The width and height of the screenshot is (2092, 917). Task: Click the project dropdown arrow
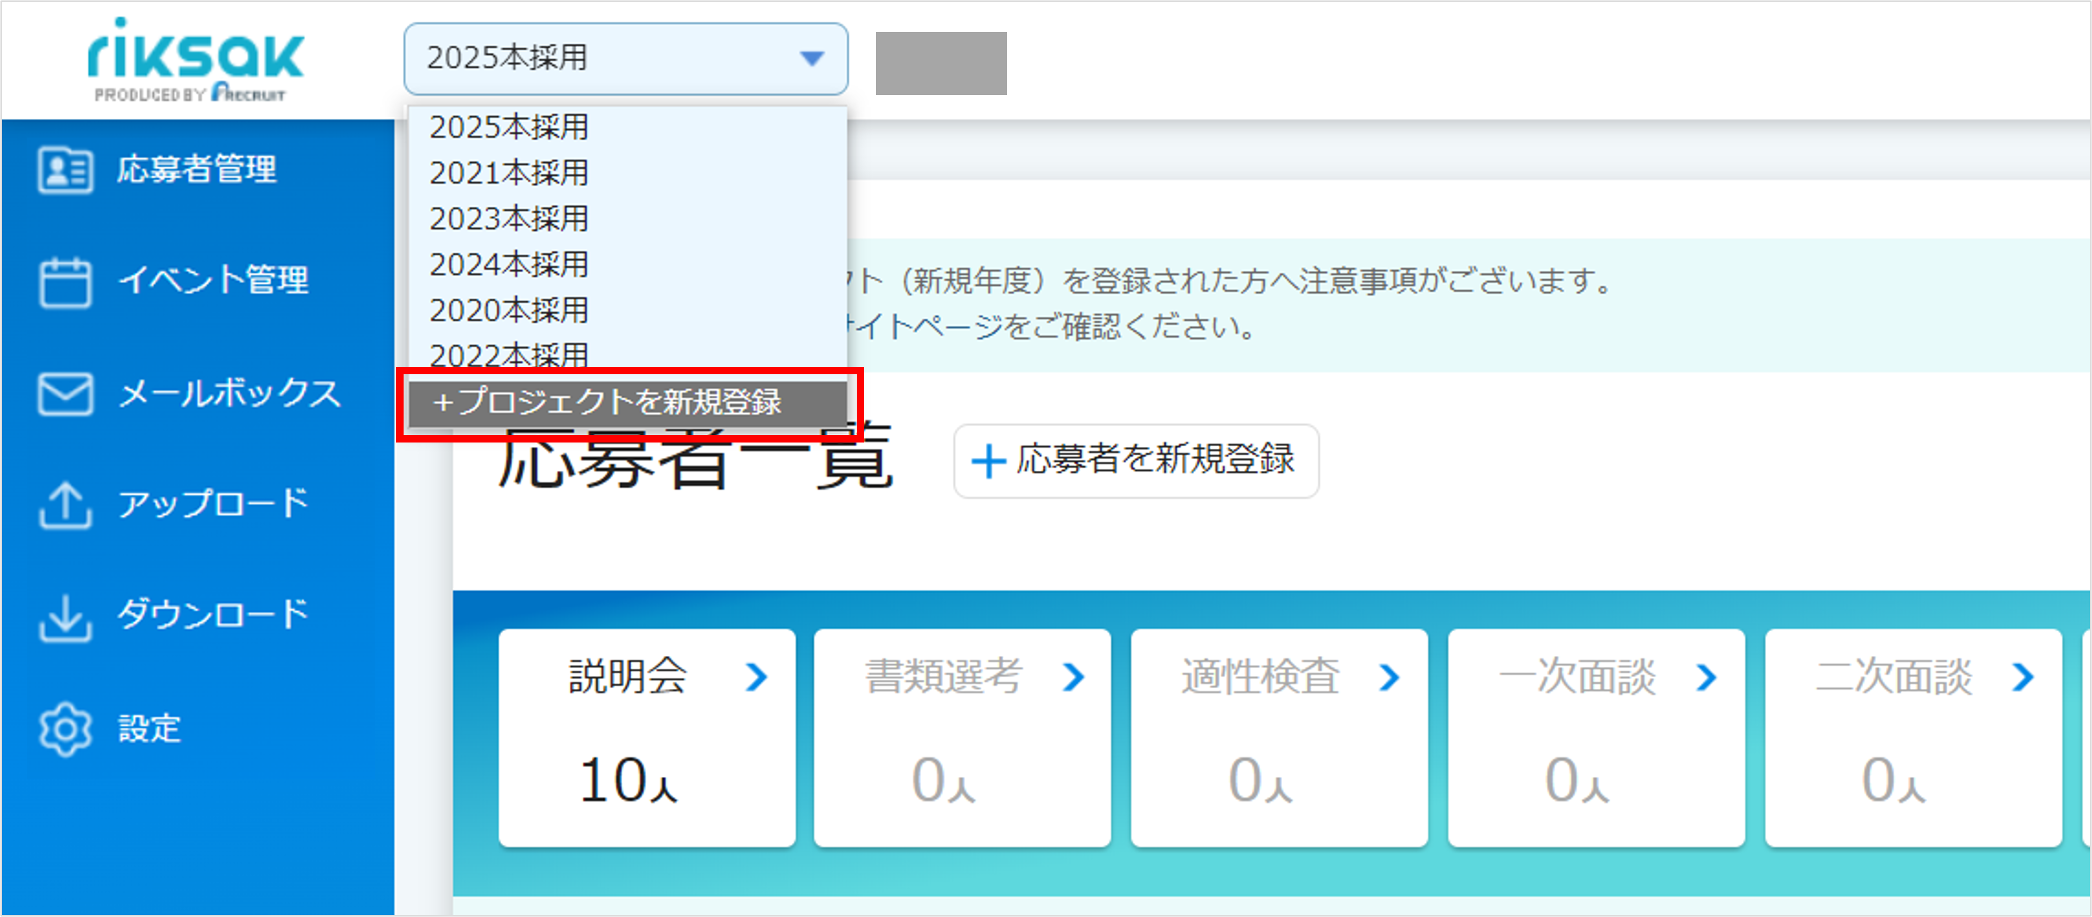click(811, 59)
